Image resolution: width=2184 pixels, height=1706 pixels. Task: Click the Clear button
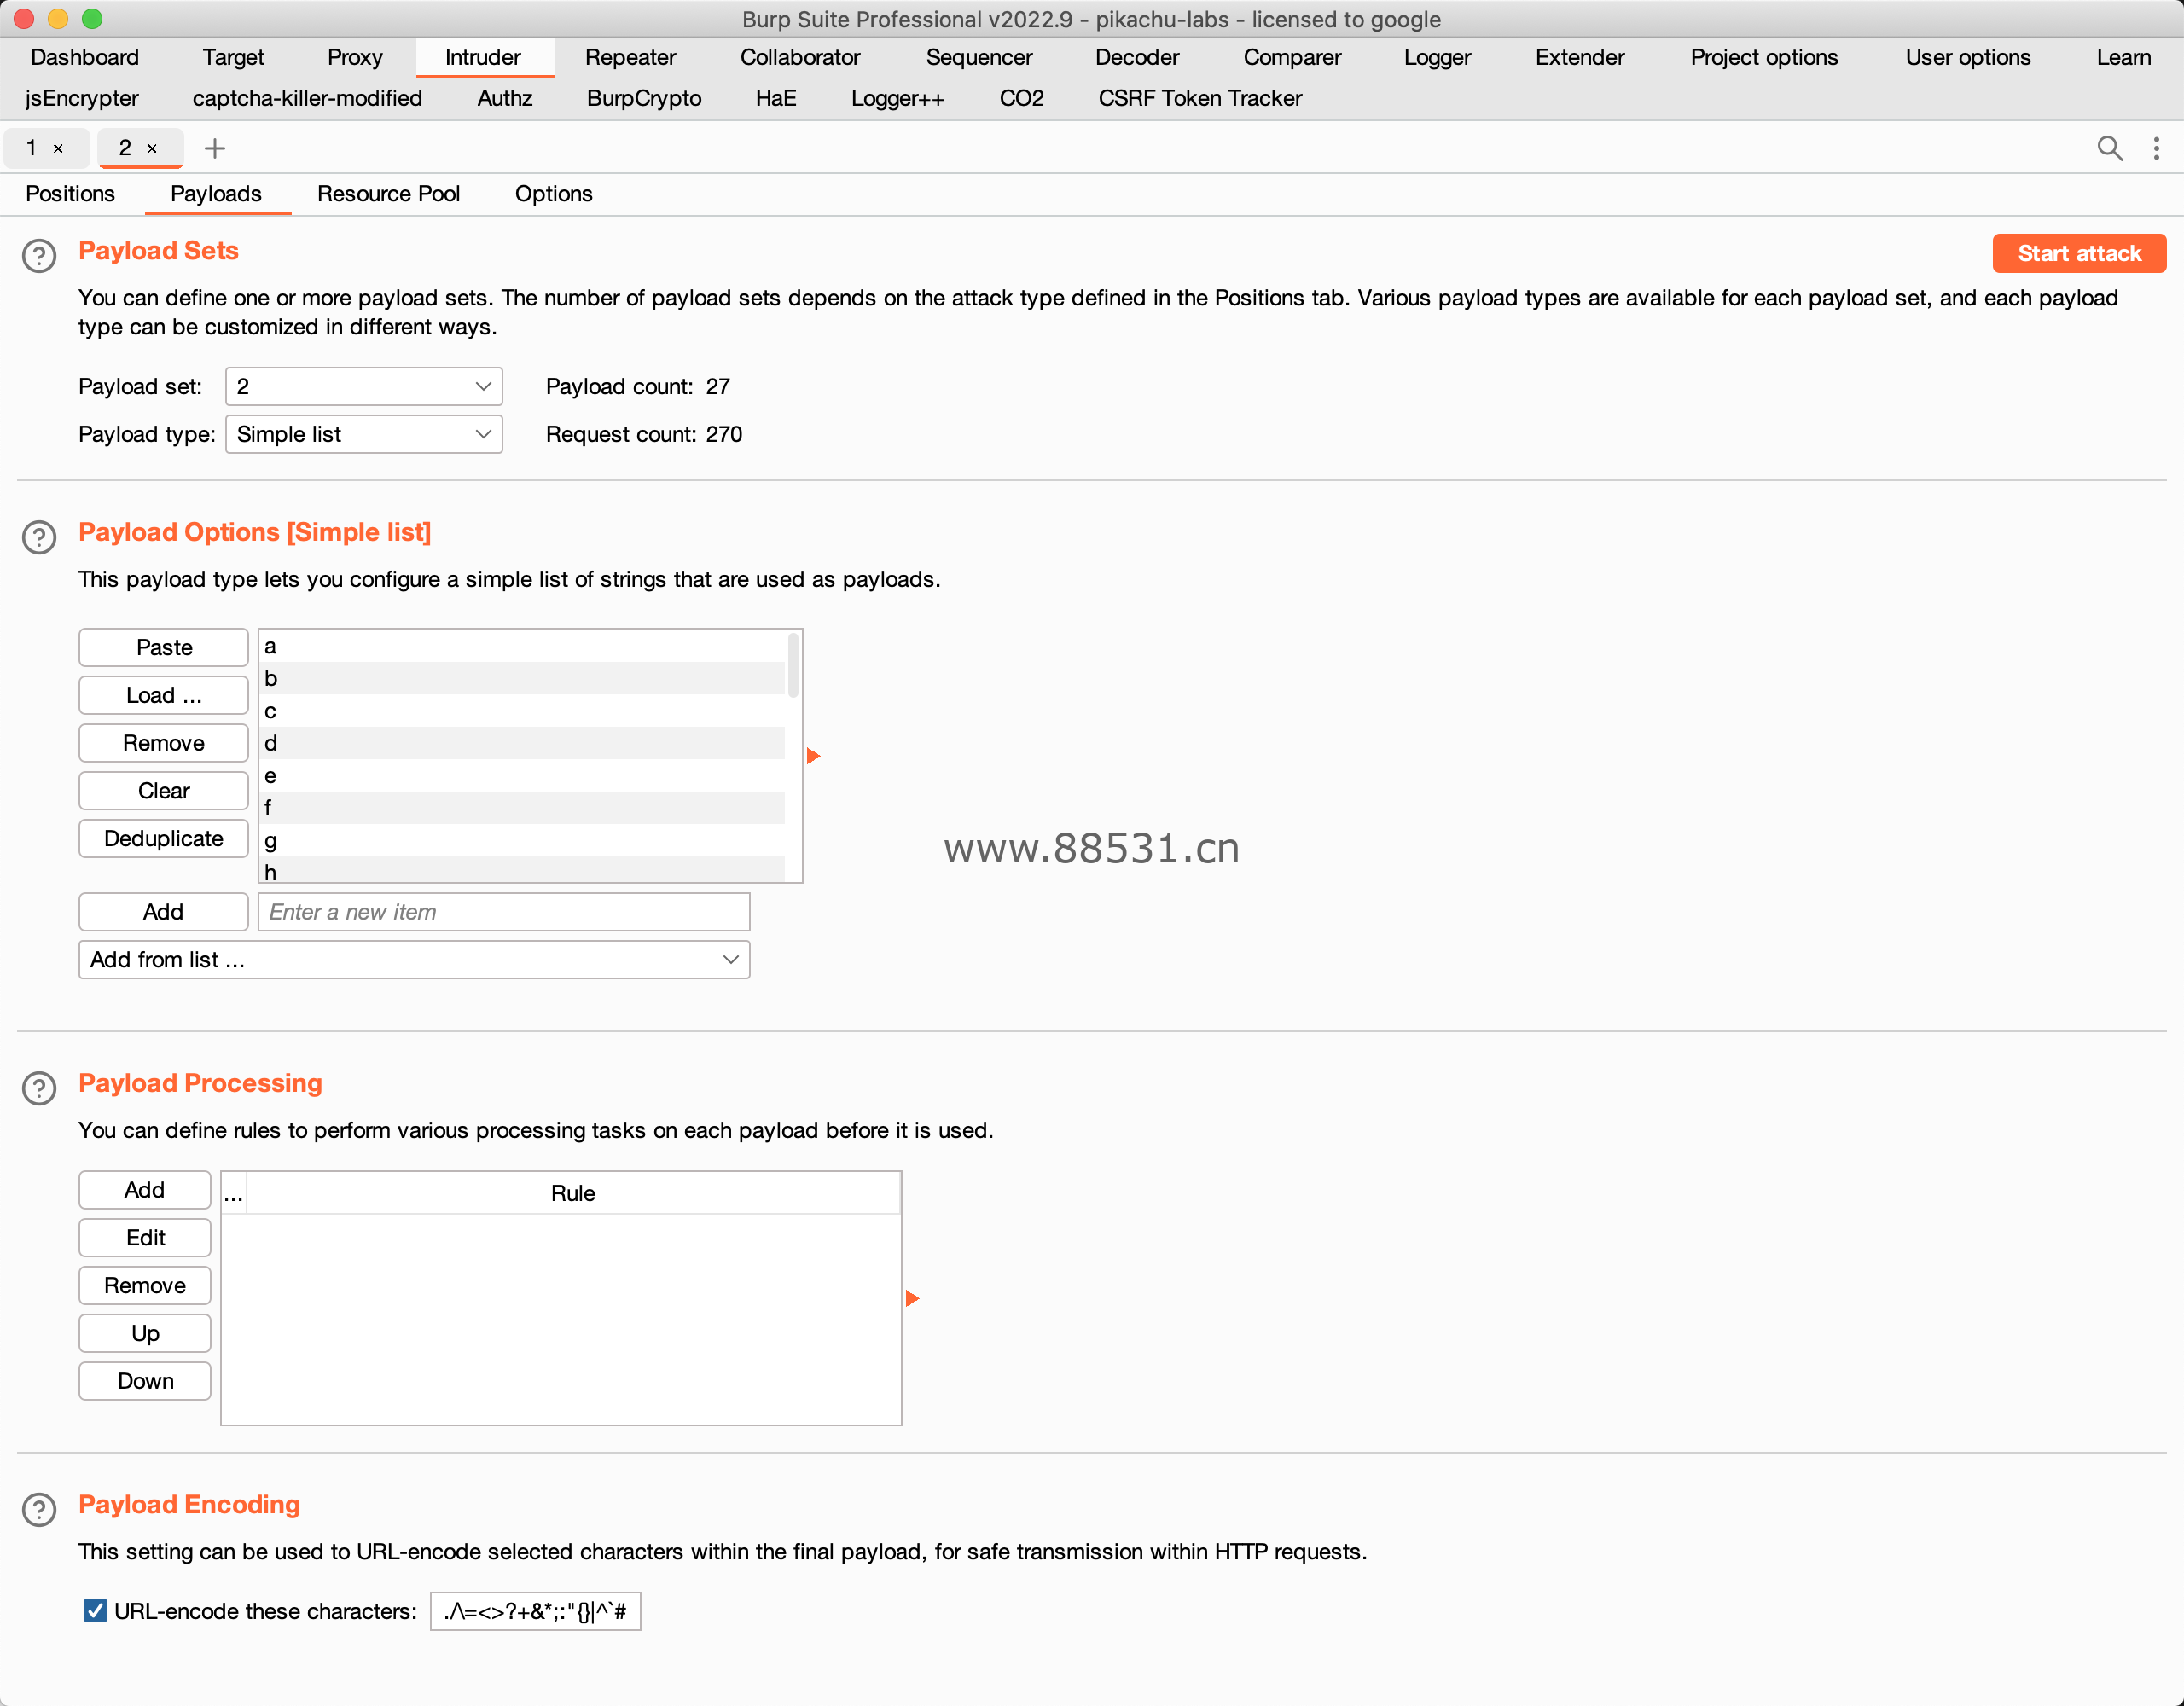pos(164,791)
